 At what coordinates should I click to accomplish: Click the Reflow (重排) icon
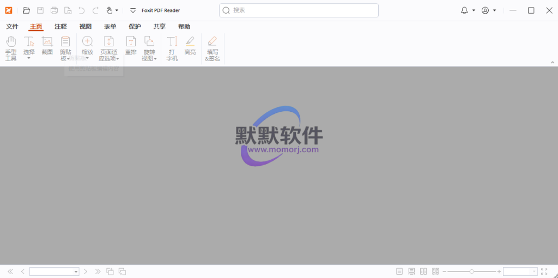(131, 46)
